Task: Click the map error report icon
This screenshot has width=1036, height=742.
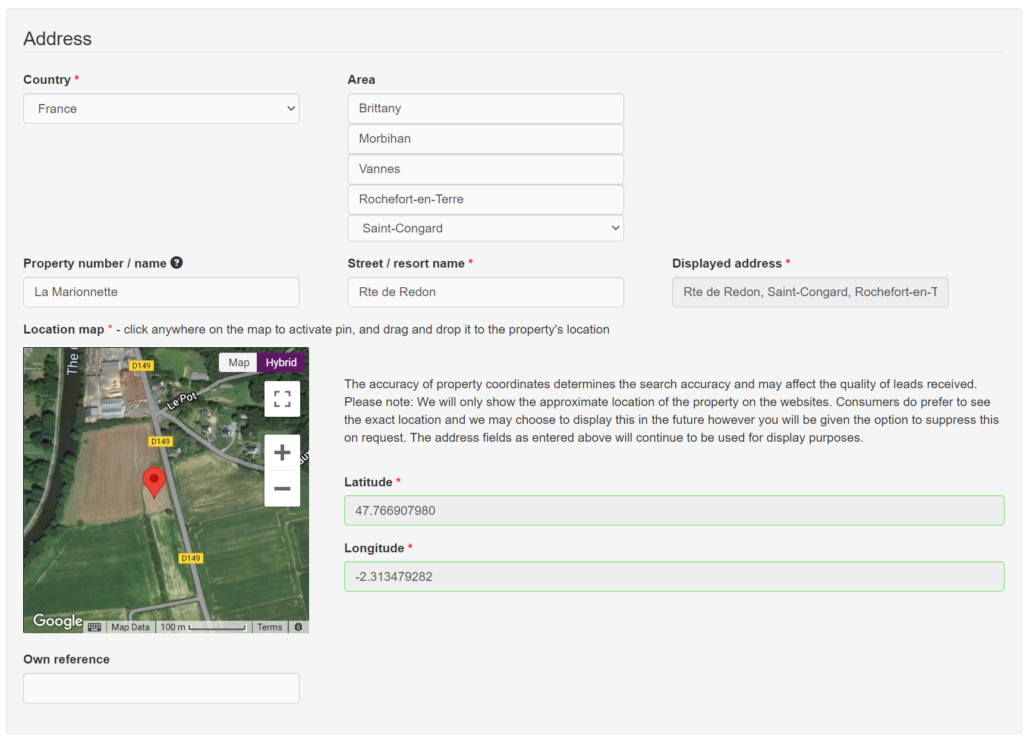Action: tap(298, 627)
